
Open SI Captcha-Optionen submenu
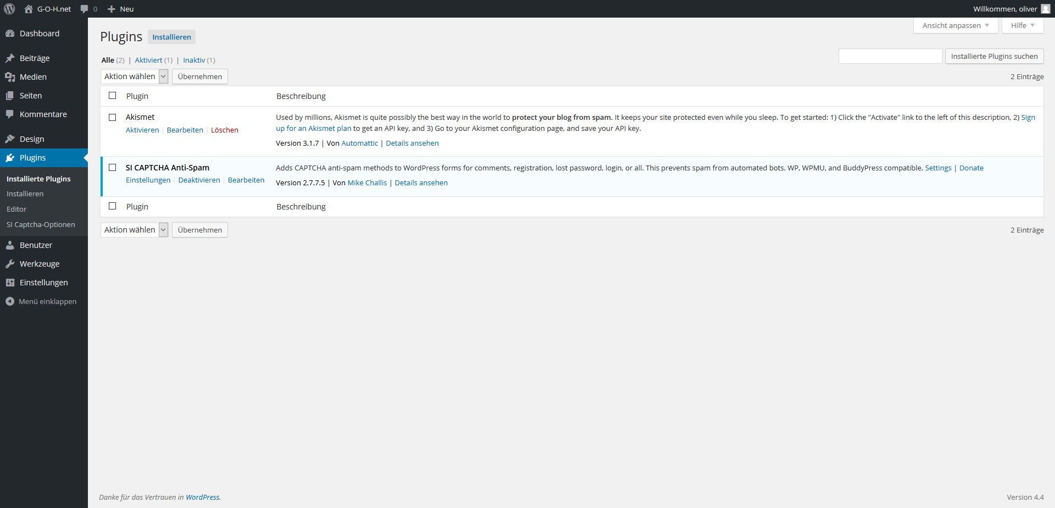(41, 225)
